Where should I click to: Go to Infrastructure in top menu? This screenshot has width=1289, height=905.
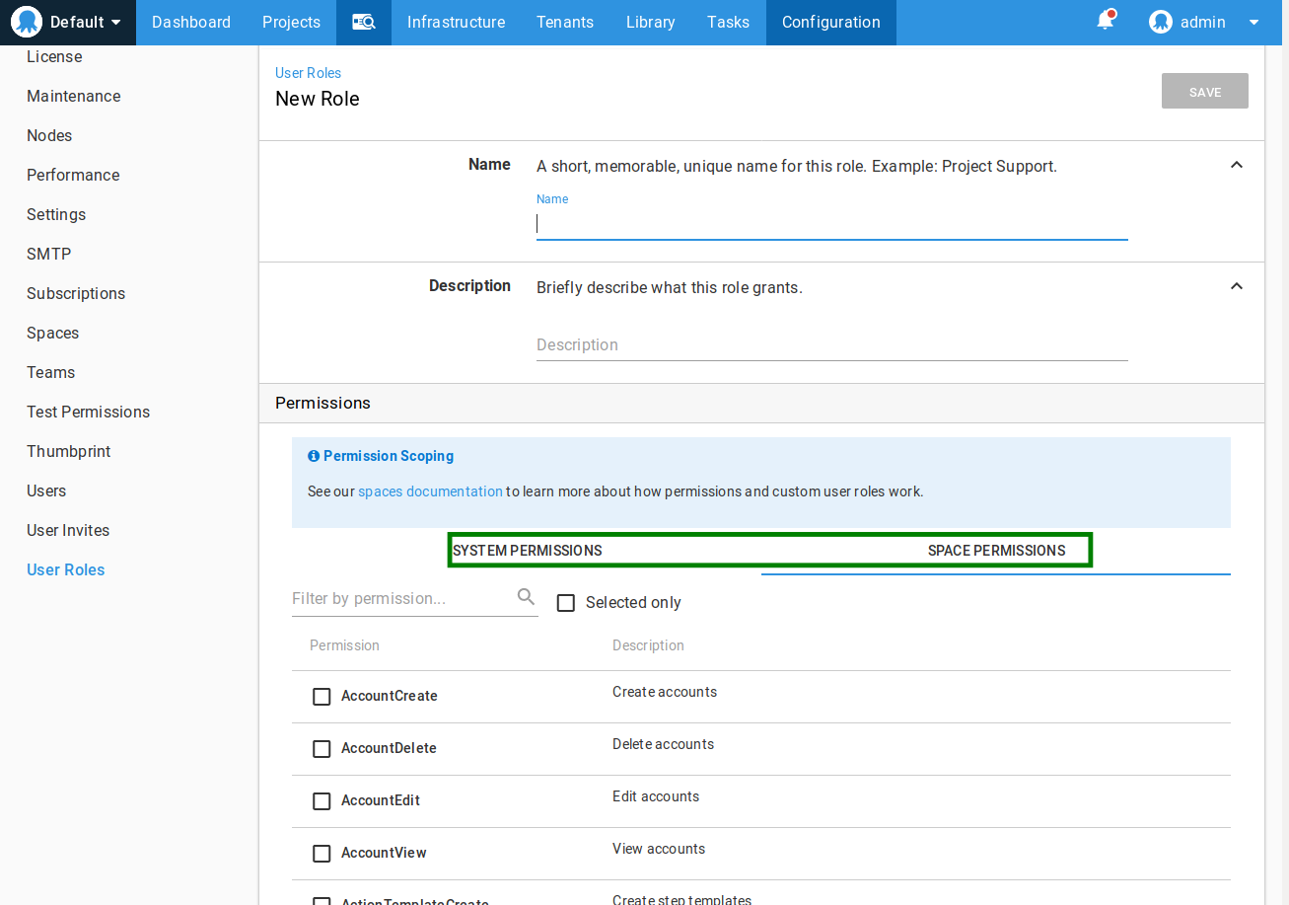pyautogui.click(x=456, y=22)
